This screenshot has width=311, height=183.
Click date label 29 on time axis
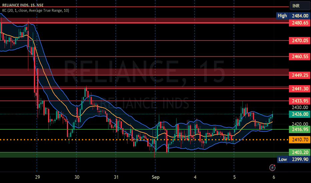click(37, 177)
